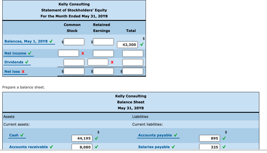Click the 'Retained Earnings' column header

point(101,28)
